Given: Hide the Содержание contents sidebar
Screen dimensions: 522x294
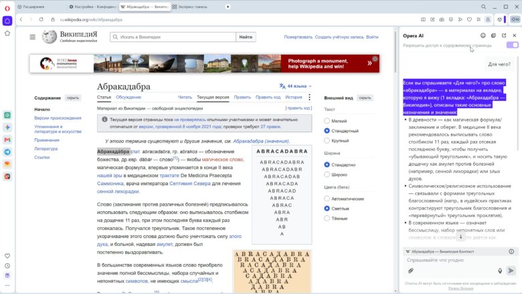Looking at the screenshot, I should pos(72,98).
